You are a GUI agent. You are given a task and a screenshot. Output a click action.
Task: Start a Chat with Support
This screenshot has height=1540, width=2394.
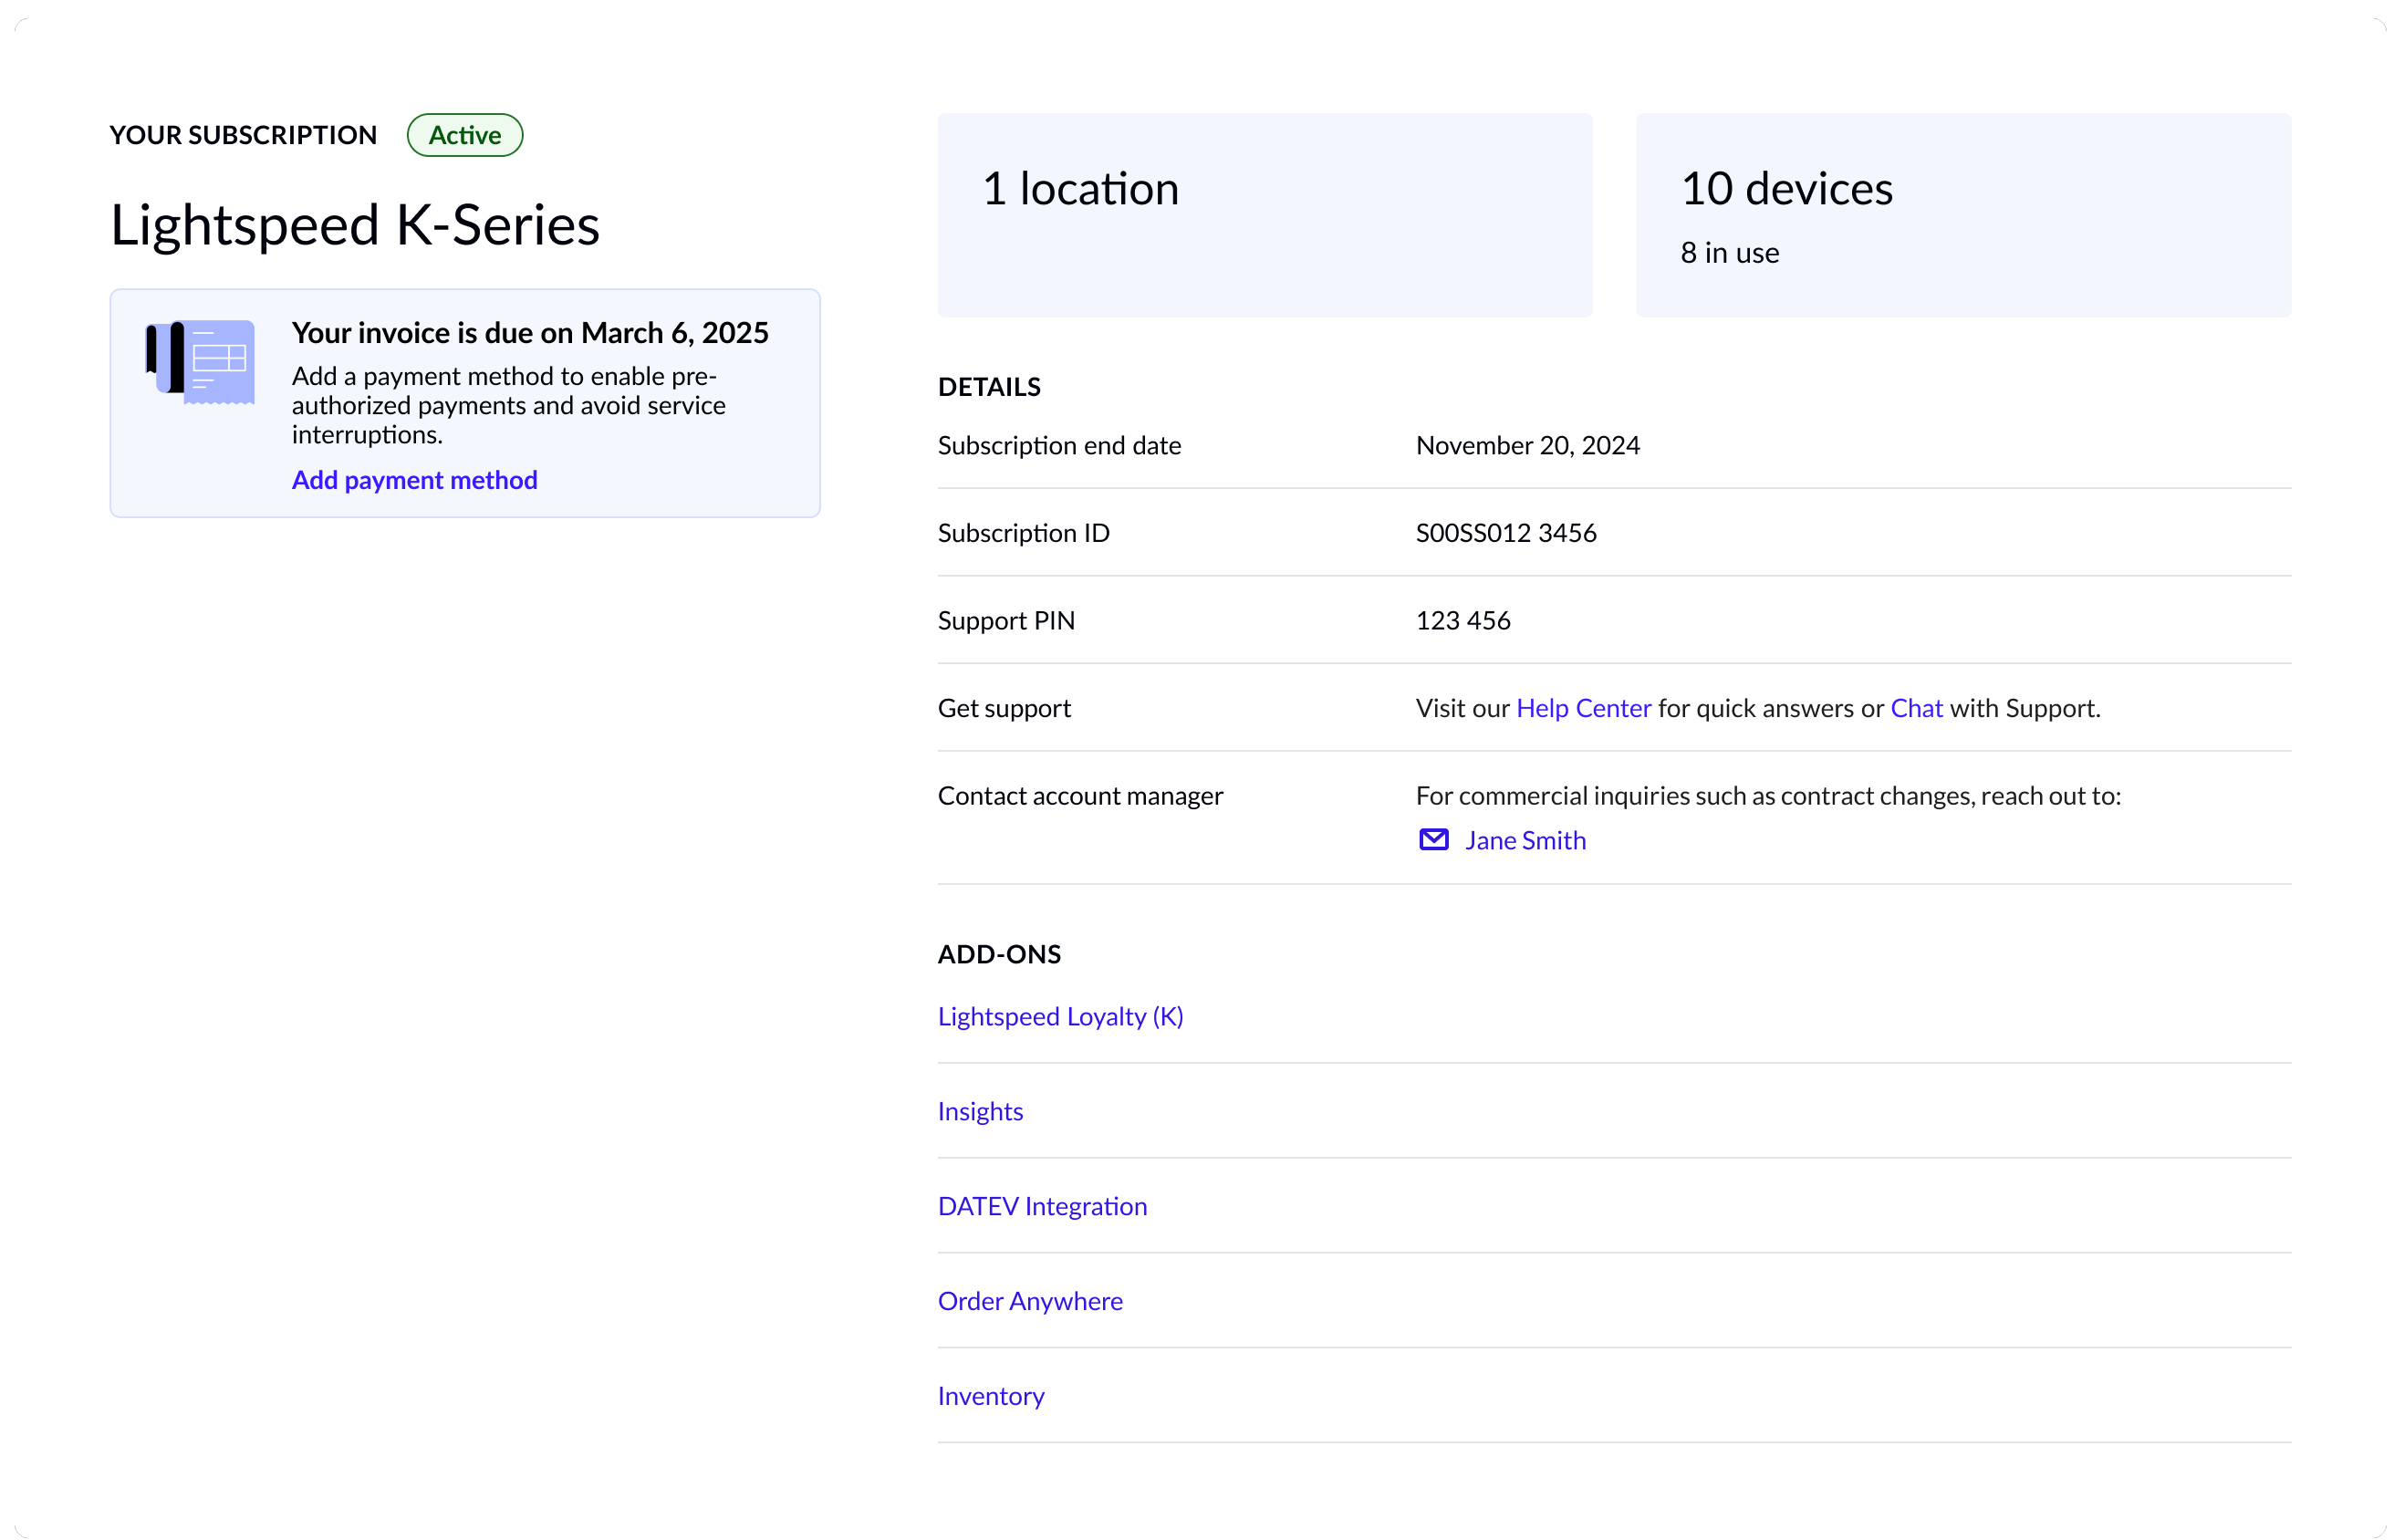pos(1916,708)
